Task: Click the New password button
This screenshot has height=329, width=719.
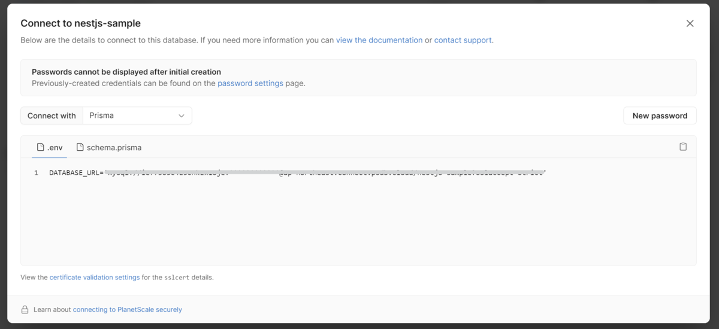Action: (660, 116)
